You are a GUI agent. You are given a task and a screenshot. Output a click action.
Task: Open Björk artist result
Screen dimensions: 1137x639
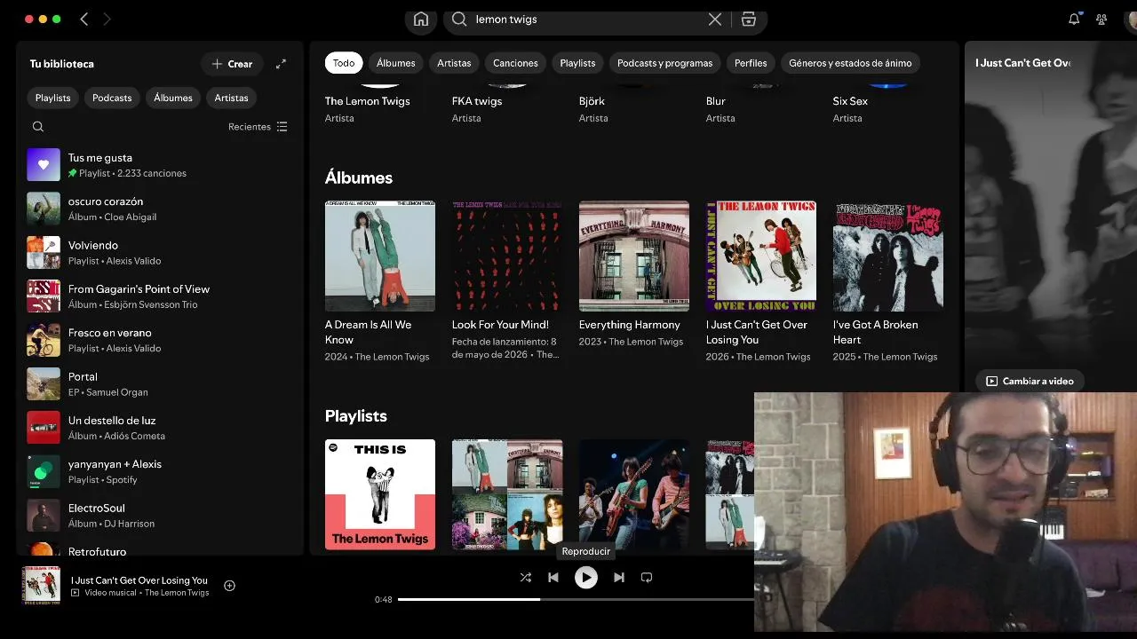[x=592, y=101]
